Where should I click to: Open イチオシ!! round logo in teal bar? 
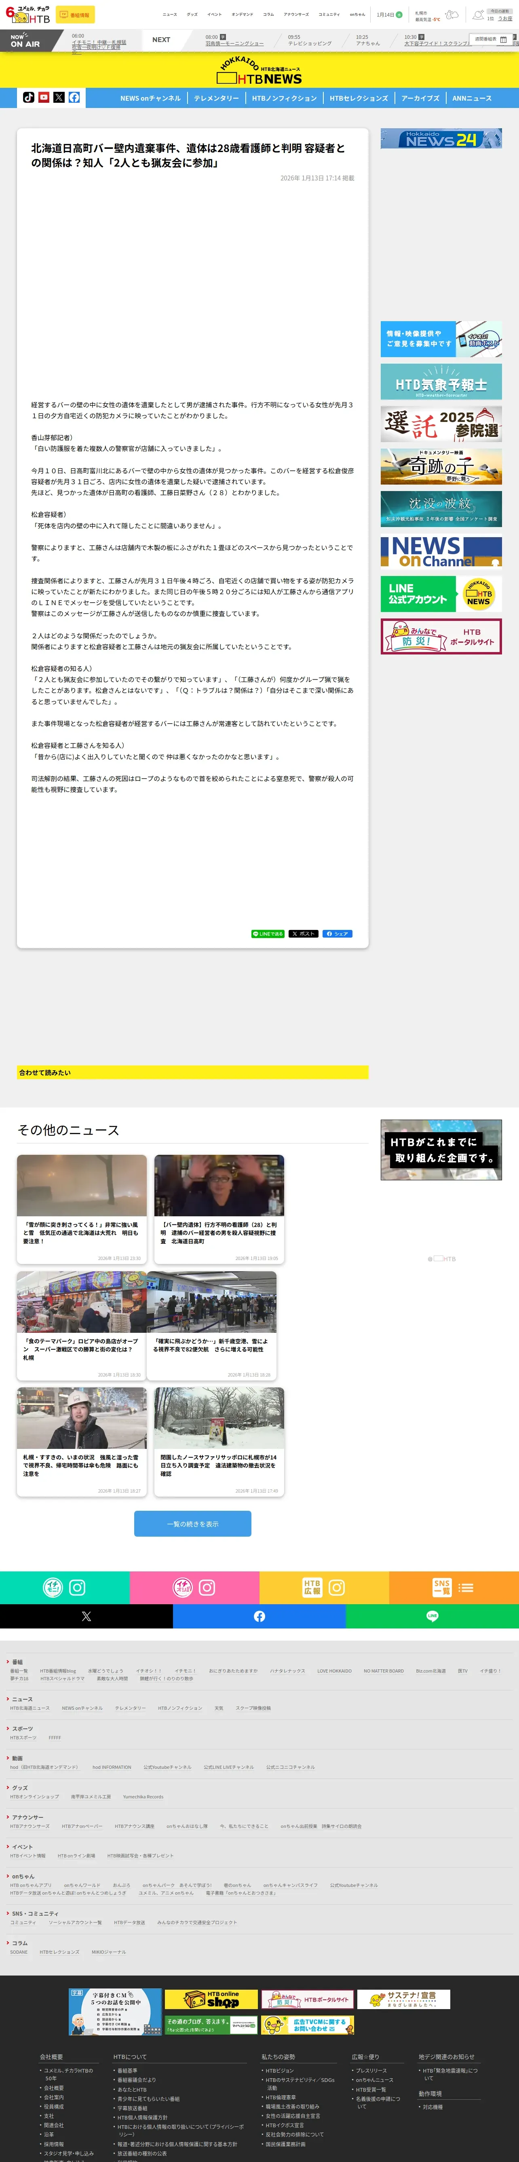[53, 1588]
